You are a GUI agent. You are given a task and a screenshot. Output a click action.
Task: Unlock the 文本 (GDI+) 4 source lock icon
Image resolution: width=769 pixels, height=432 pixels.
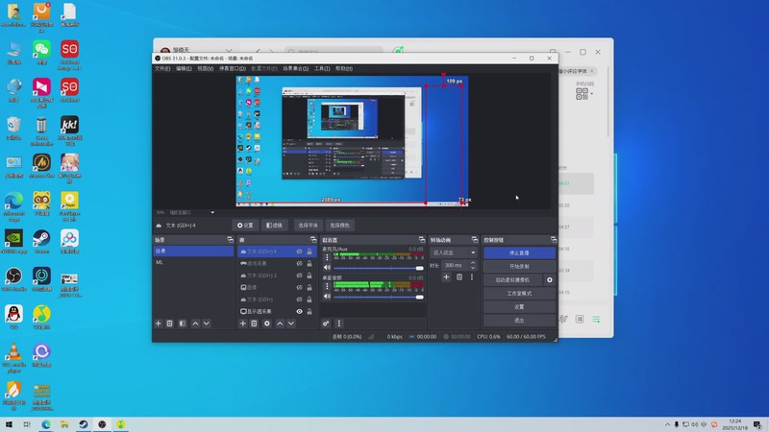[310, 252]
